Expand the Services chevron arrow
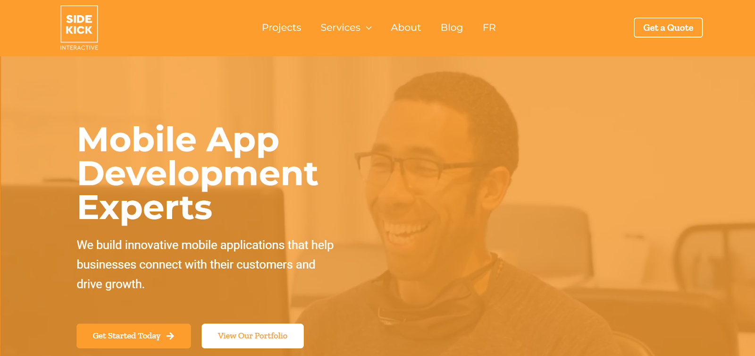Image resolution: width=755 pixels, height=356 pixels. click(369, 28)
